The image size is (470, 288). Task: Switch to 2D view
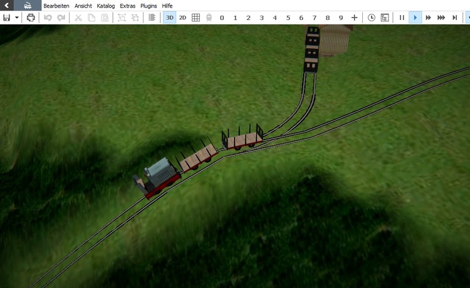182,18
